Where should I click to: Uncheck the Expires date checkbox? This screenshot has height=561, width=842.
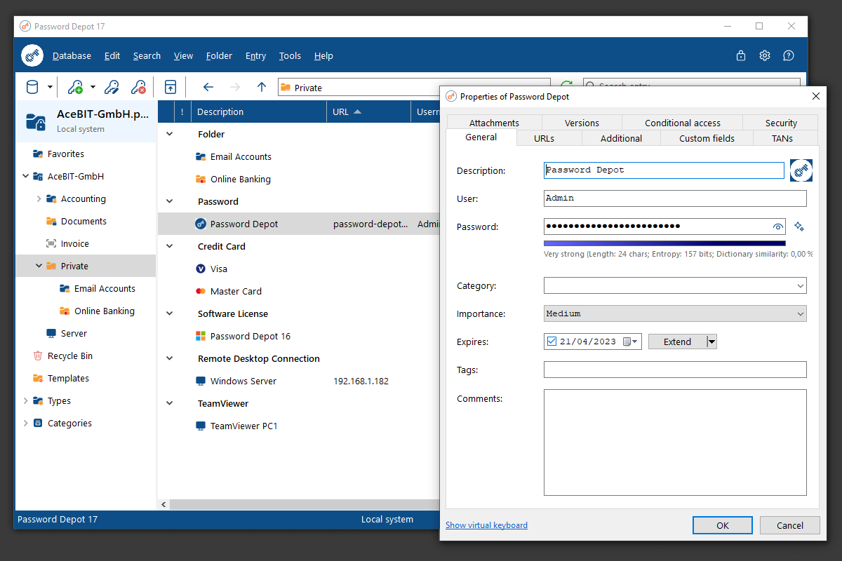tap(552, 342)
